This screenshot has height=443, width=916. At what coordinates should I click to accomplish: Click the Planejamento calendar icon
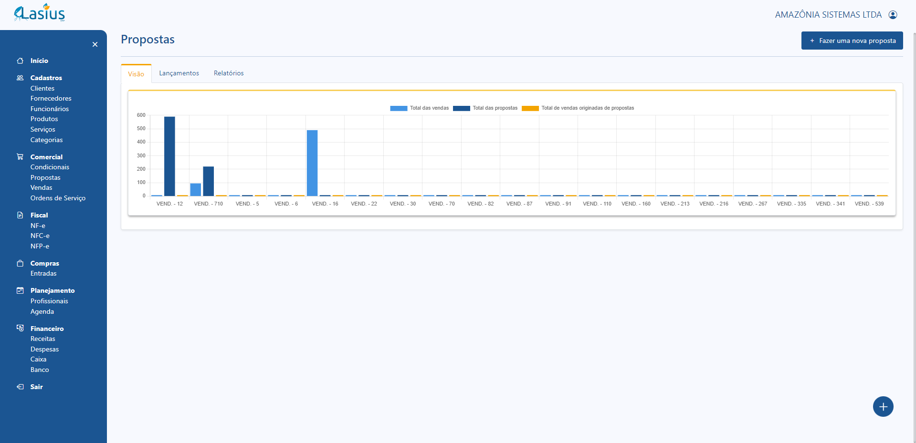(x=20, y=290)
